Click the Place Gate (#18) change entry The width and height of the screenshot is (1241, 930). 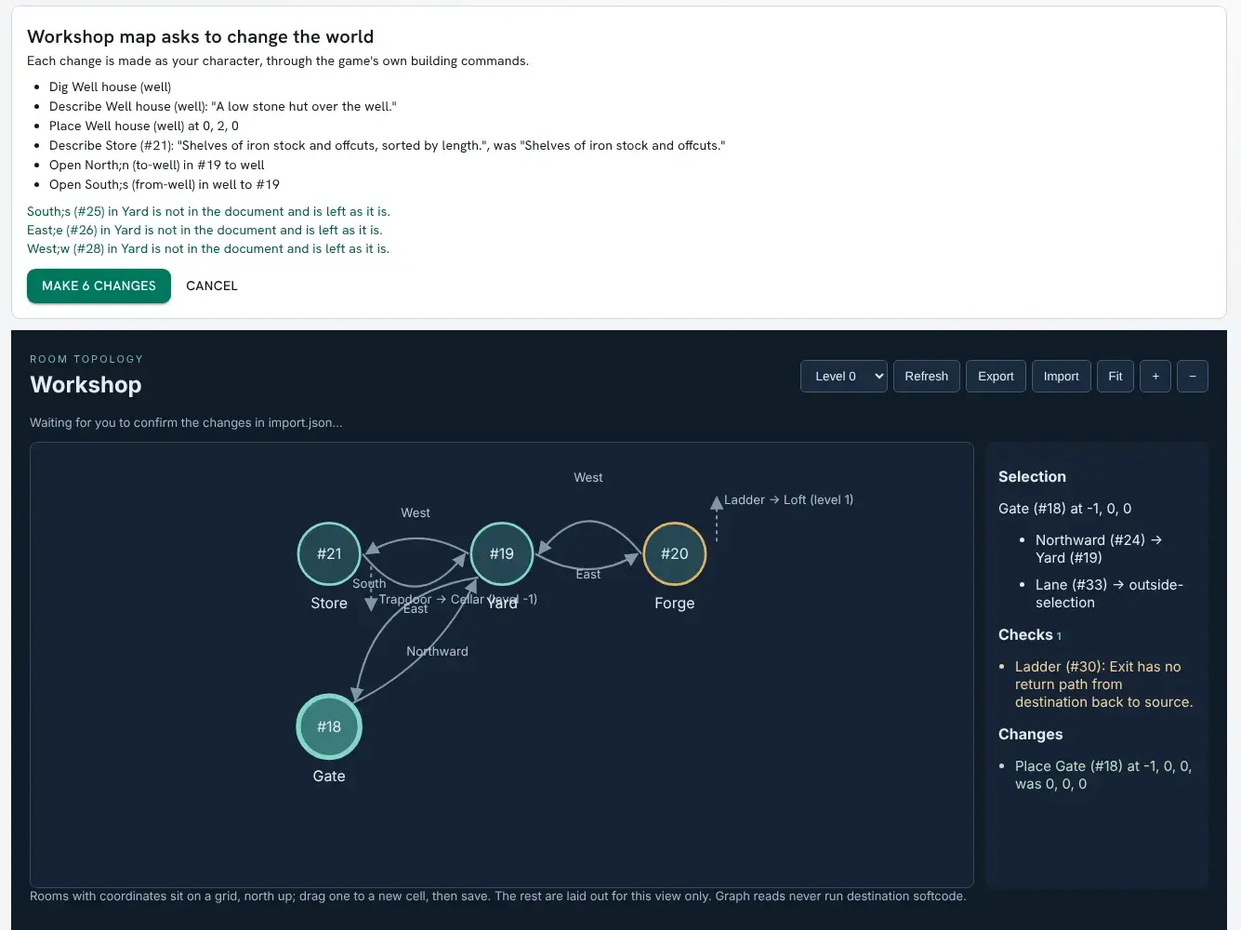[x=1103, y=775]
